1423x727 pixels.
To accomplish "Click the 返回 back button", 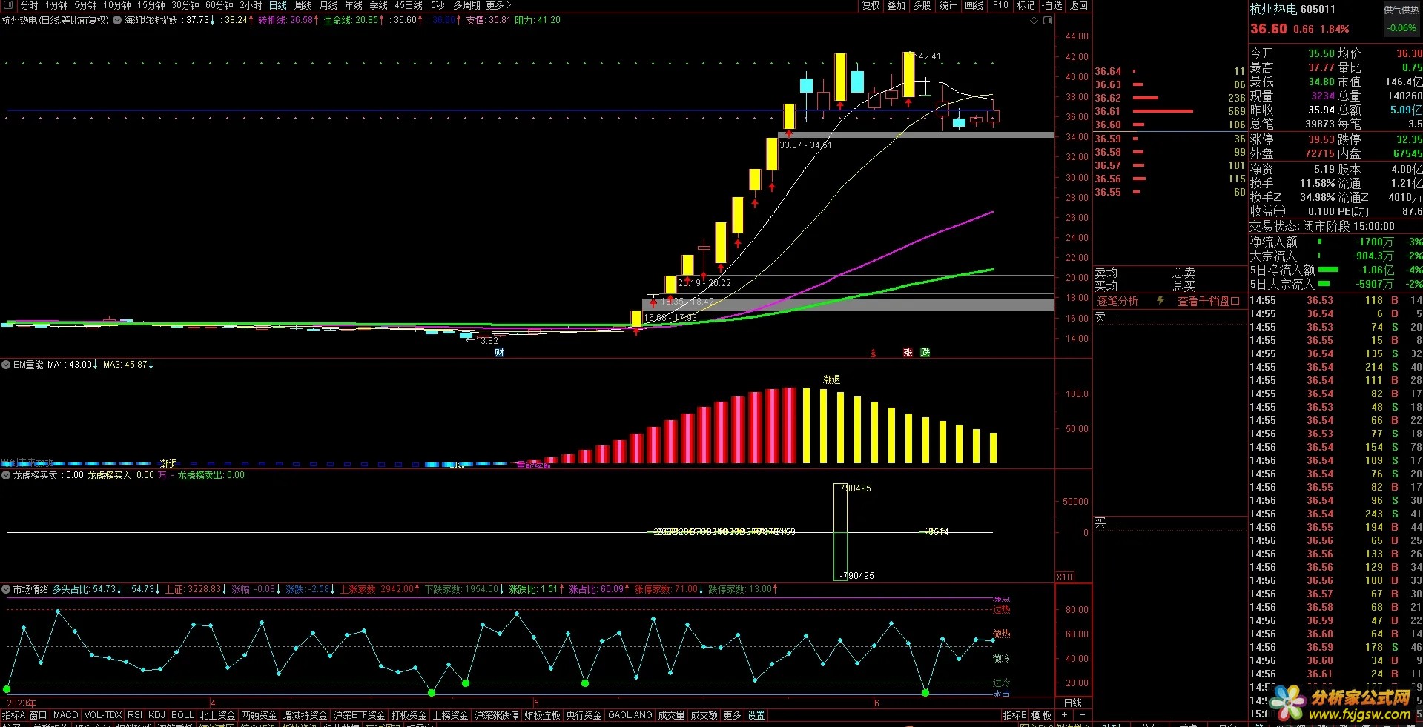I will click(x=1078, y=5).
